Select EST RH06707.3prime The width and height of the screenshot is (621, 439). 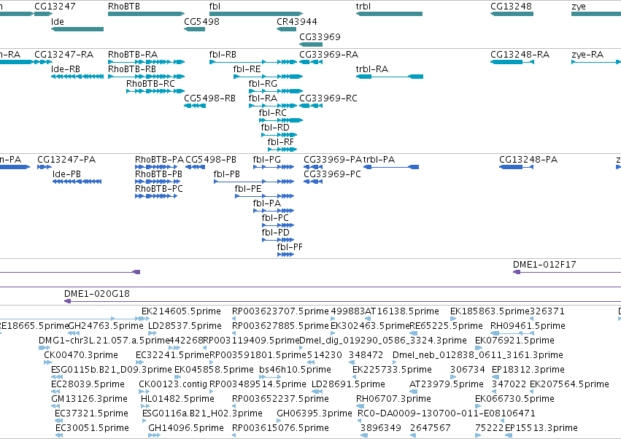(x=393, y=399)
